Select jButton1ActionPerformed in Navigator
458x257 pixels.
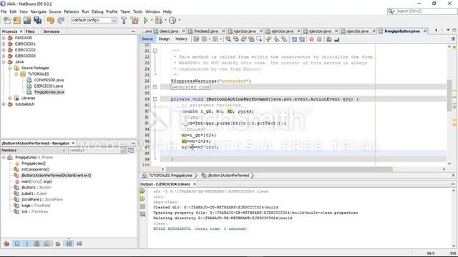pos(56,176)
